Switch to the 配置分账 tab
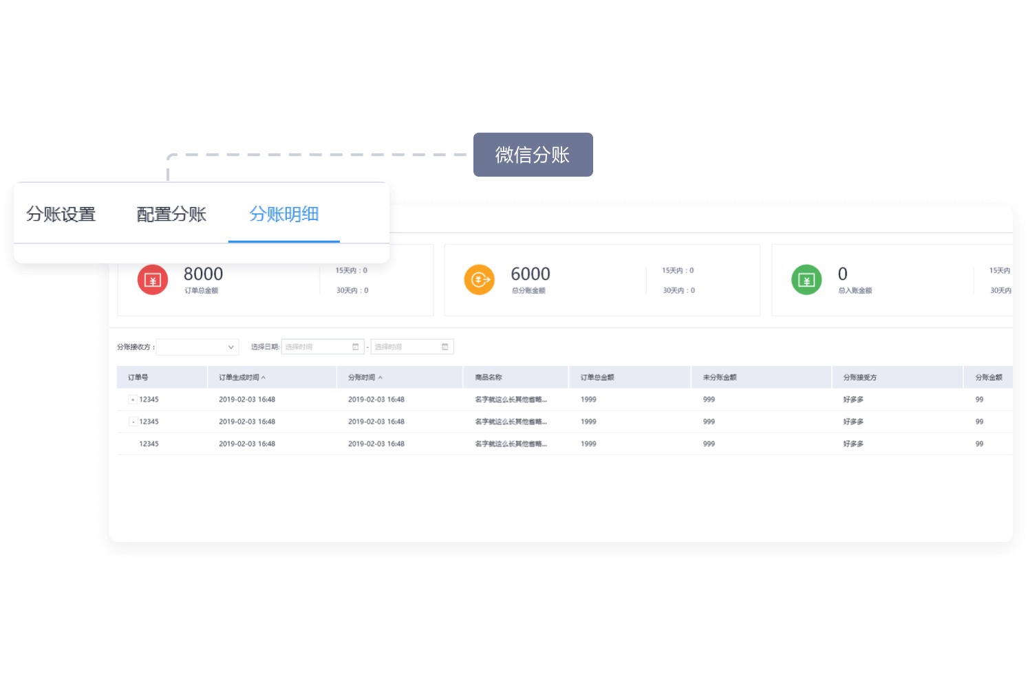This screenshot has height=674, width=1028. 171,215
